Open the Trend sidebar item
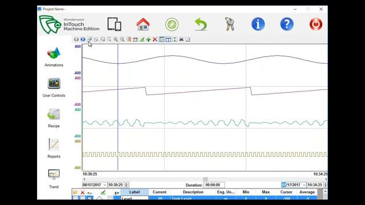Screen dimensions: 365x205 click(54, 179)
